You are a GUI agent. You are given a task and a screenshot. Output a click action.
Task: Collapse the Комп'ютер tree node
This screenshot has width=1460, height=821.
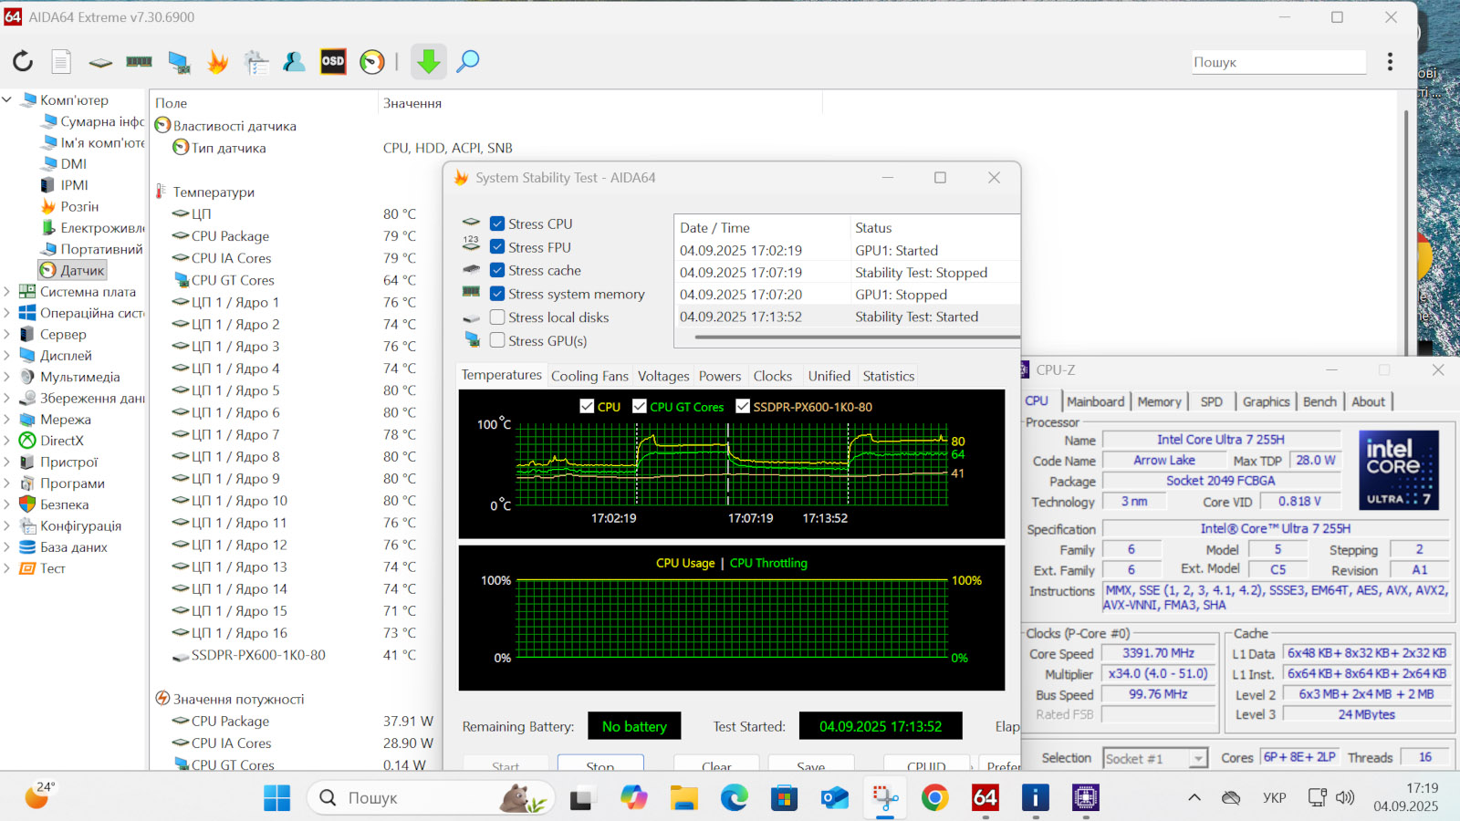point(7,99)
